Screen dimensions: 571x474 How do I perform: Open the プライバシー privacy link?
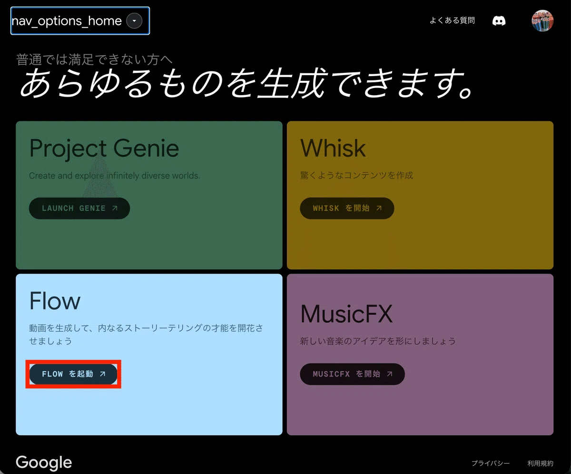491,463
